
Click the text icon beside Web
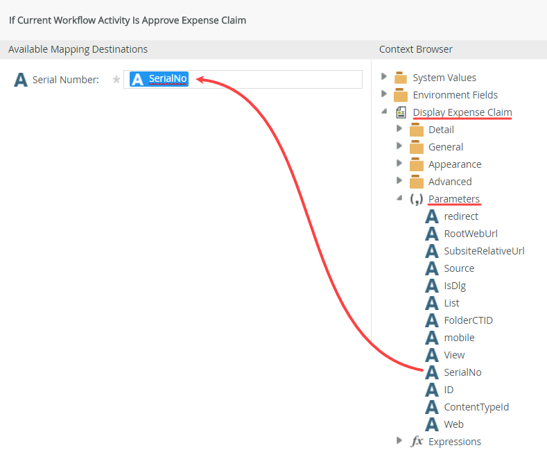[431, 424]
